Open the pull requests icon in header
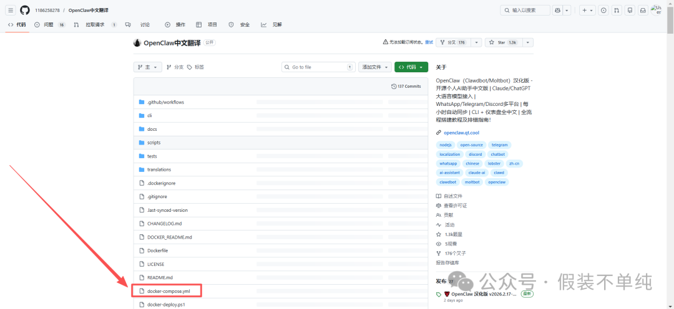The width and height of the screenshot is (674, 309). pos(617,11)
